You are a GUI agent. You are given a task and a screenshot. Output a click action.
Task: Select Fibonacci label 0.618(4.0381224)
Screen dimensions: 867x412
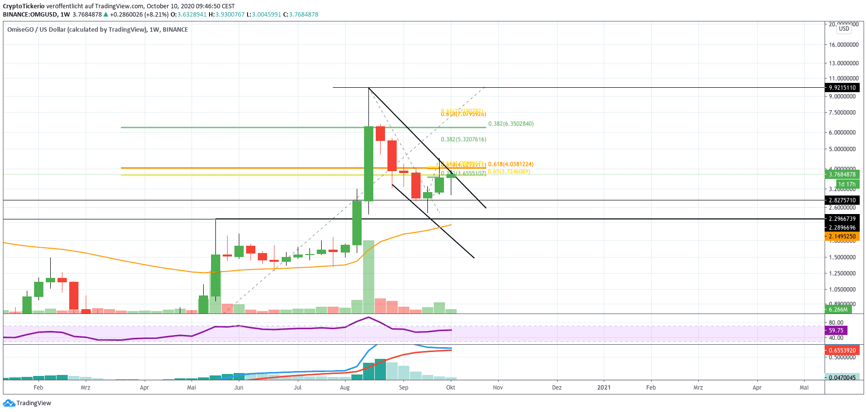(511, 164)
